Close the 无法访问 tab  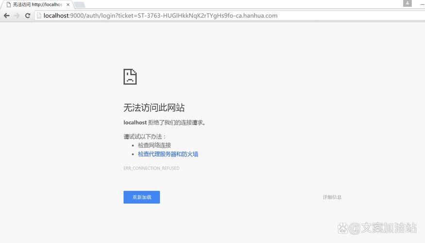pyautogui.click(x=68, y=4)
